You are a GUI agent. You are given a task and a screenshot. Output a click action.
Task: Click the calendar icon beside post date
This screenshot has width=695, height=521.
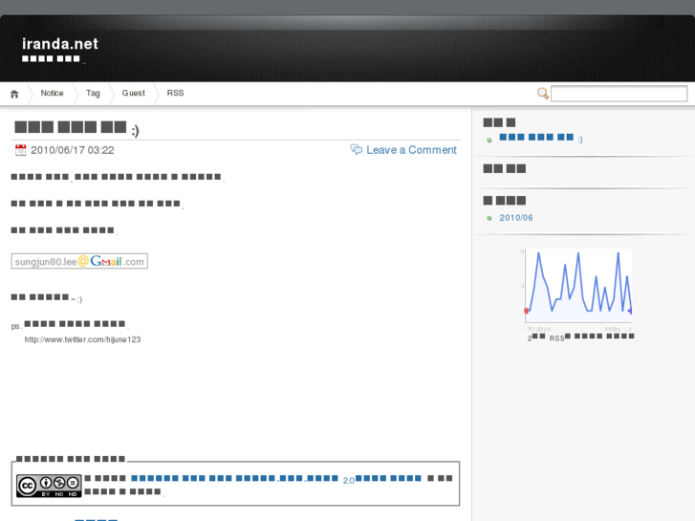20,150
